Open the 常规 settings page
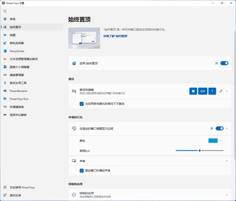The width and height of the screenshot is (236, 201). pyautogui.click(x=32, y=19)
